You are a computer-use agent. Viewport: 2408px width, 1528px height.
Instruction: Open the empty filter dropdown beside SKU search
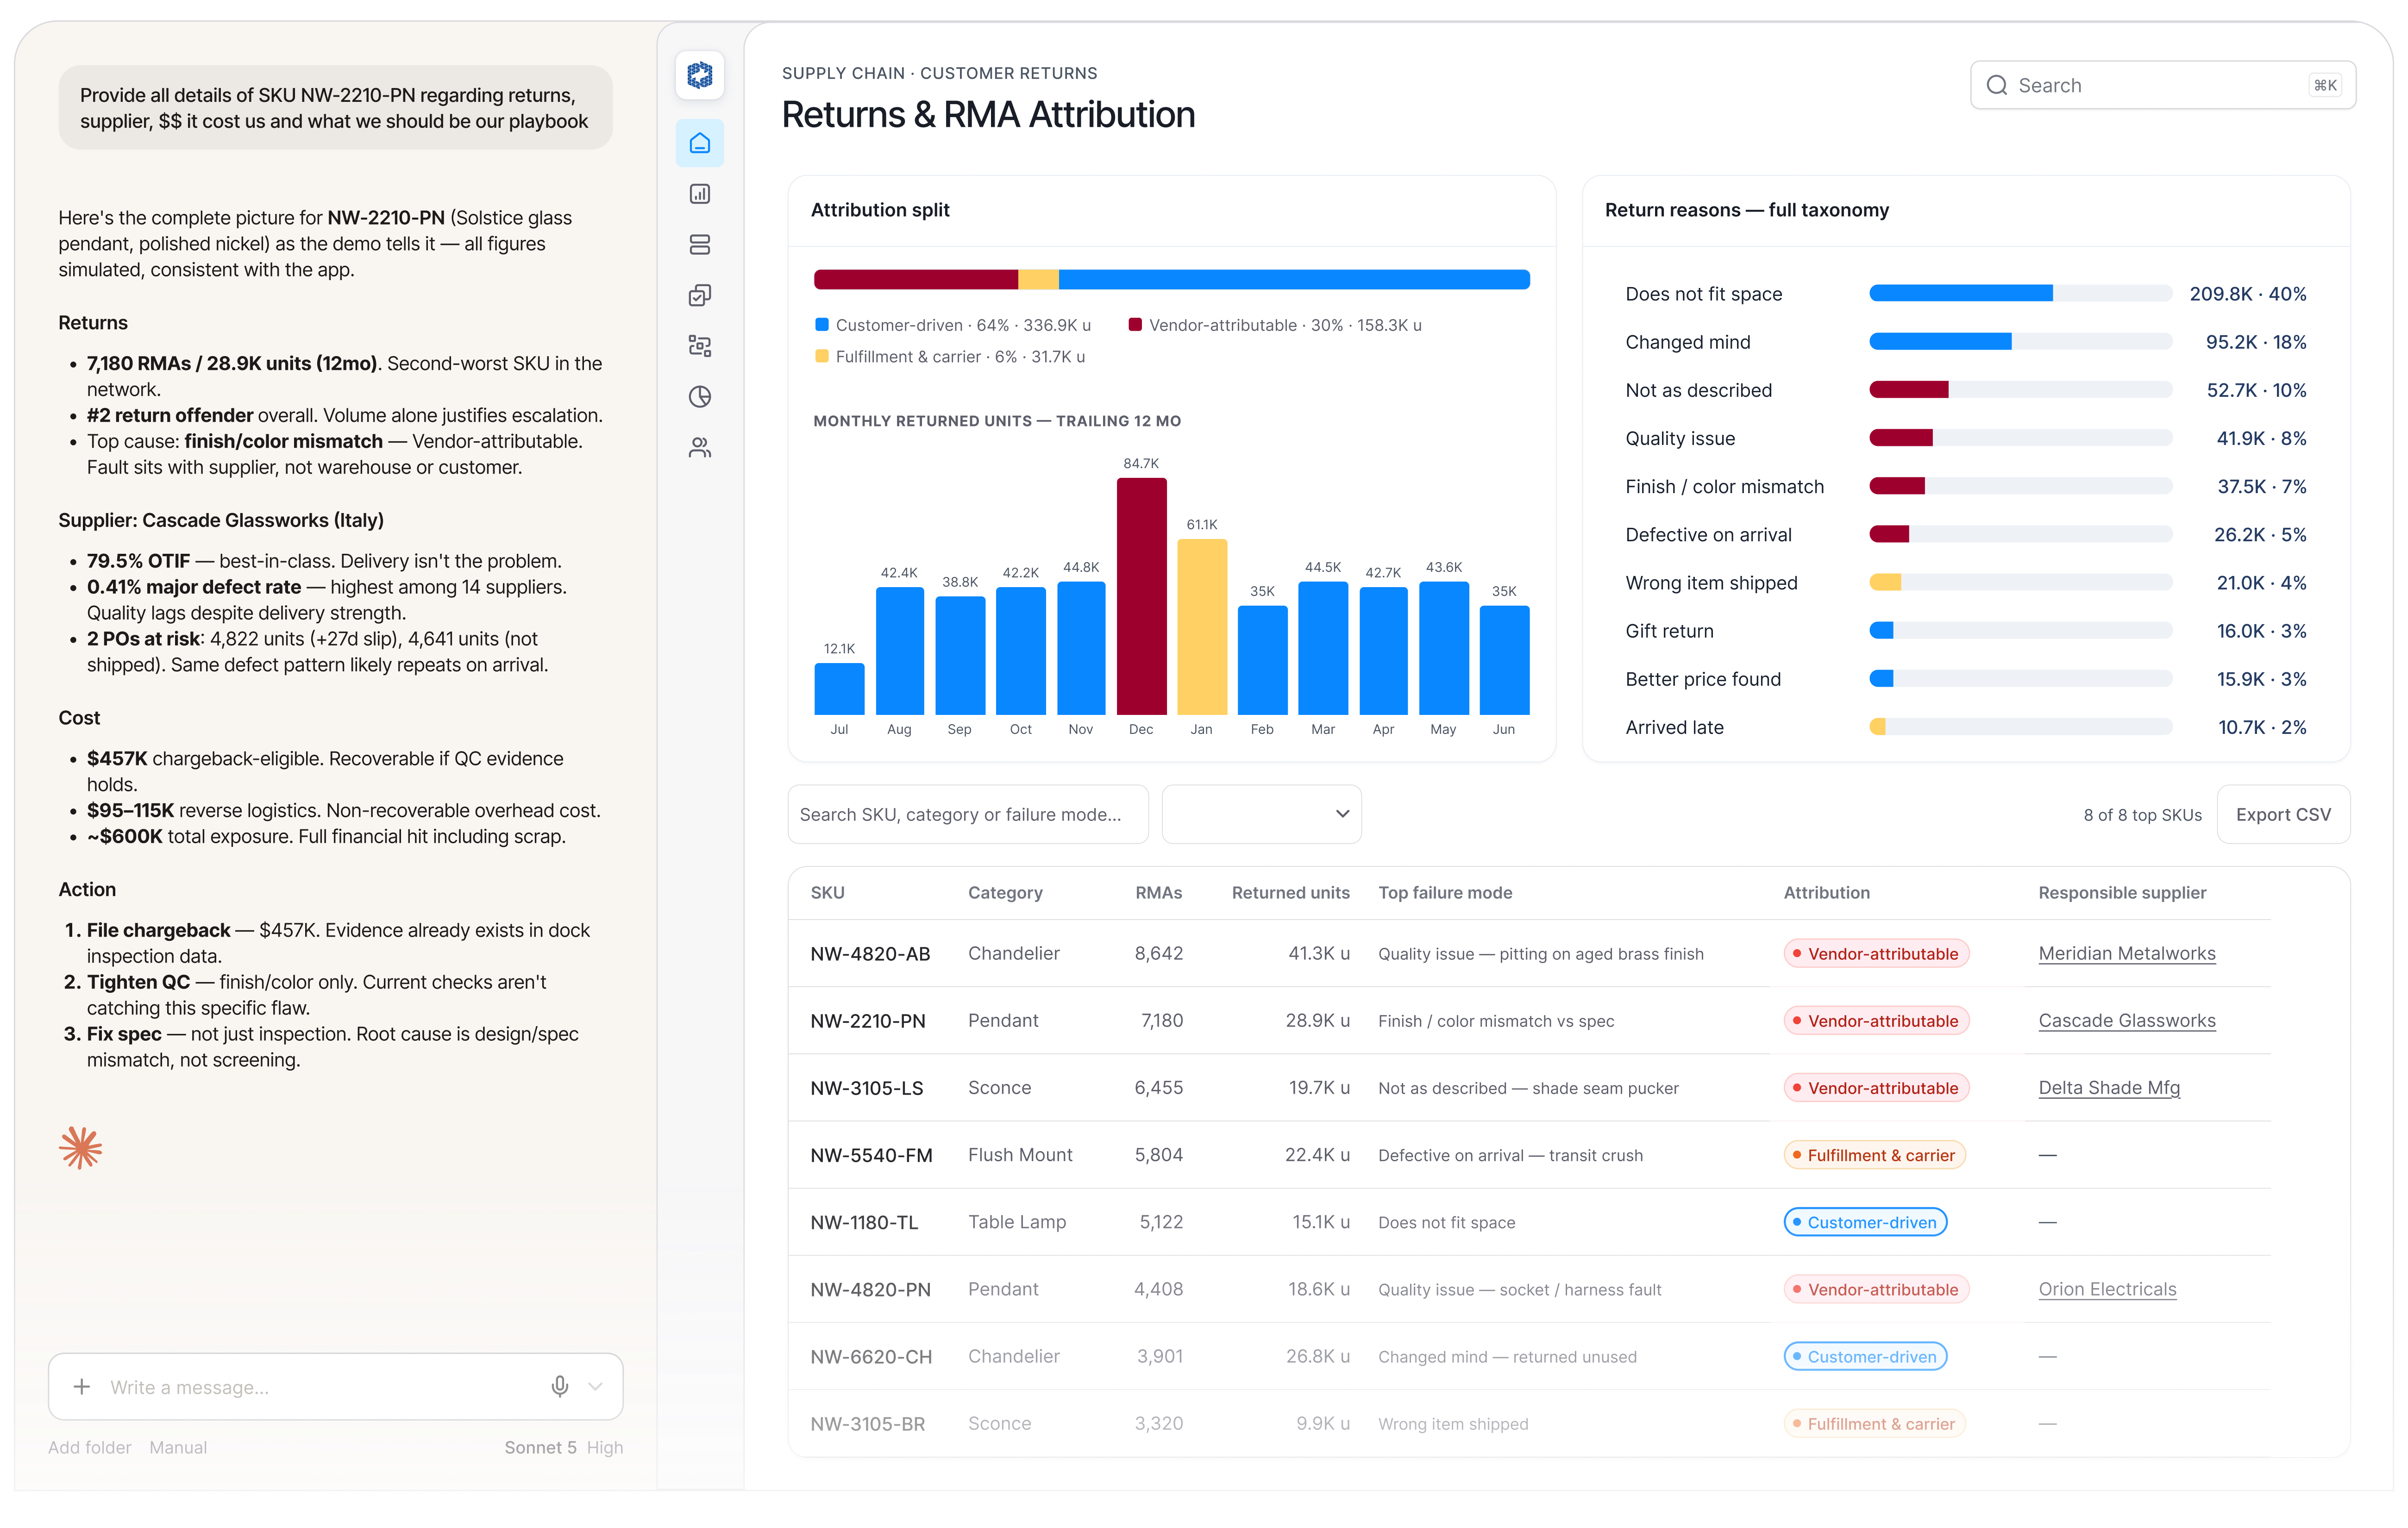click(1261, 814)
